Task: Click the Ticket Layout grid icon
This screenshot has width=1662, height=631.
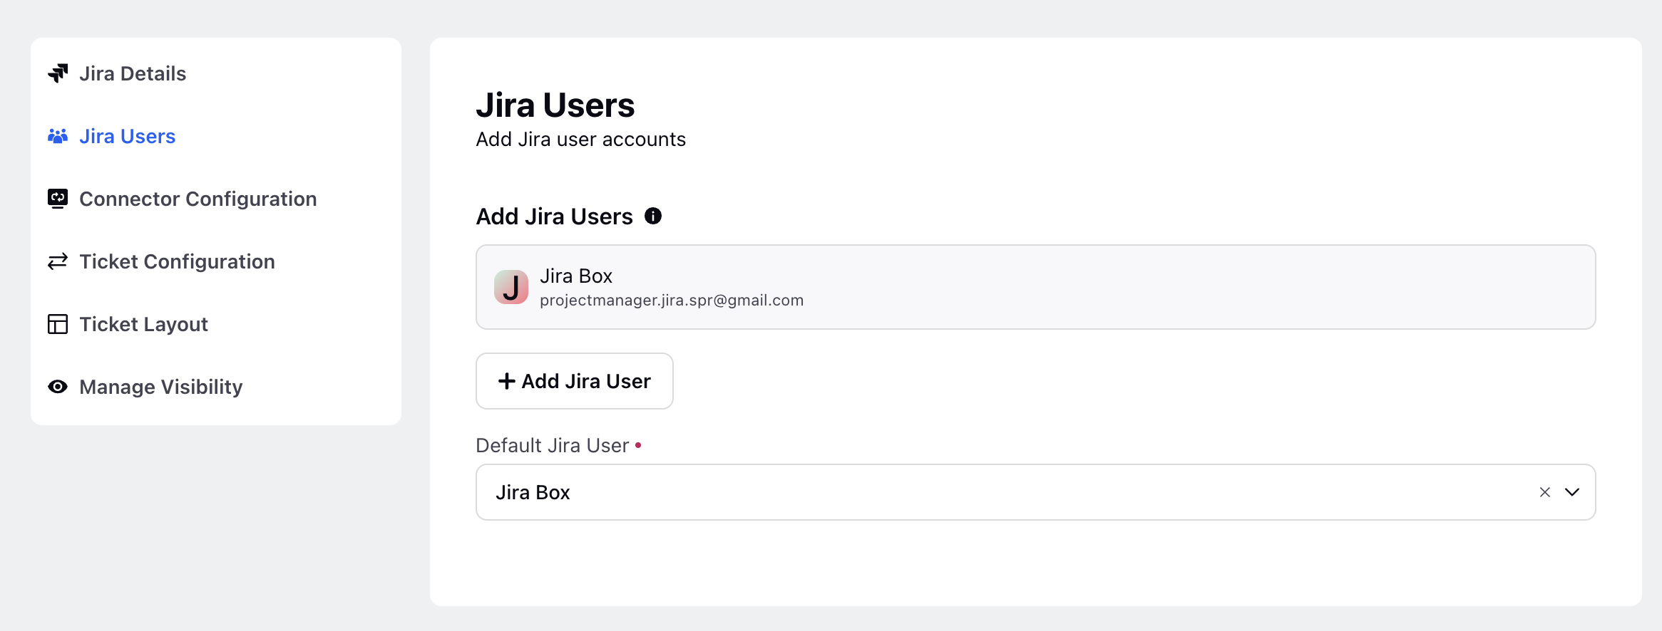Action: coord(58,324)
